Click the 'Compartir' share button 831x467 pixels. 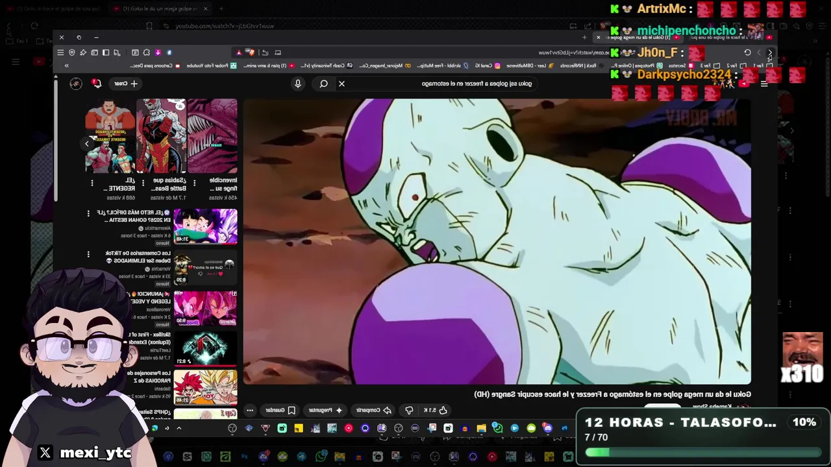[x=373, y=410]
